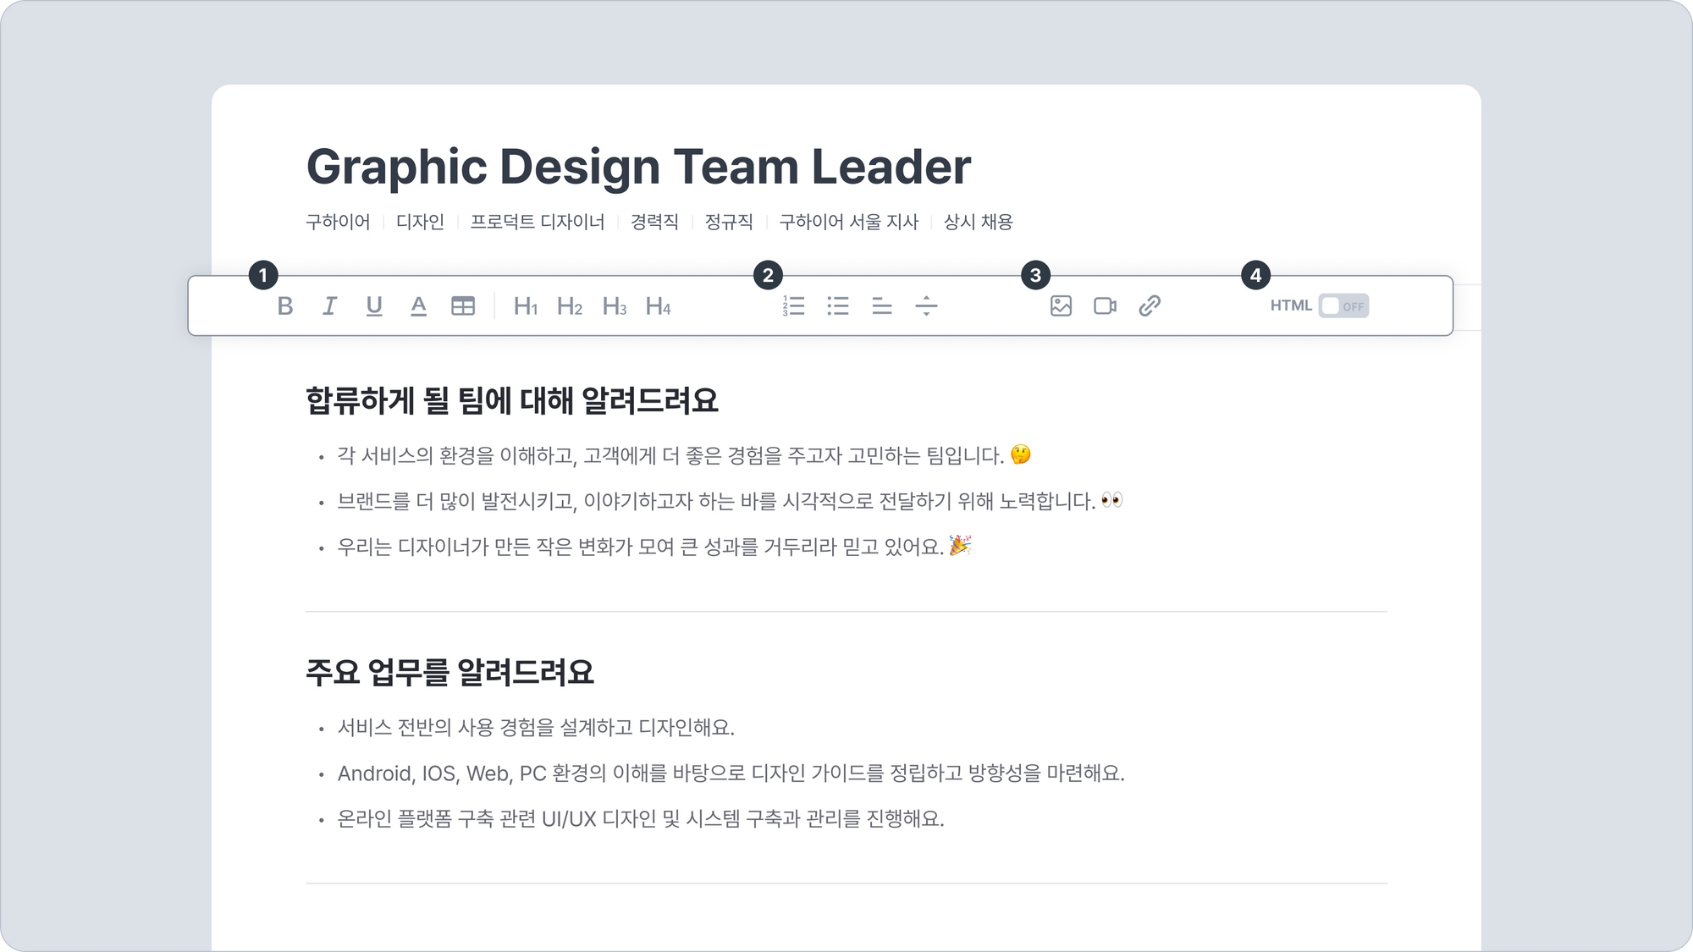Click the text alignment icon
Viewport: 1693px width, 952px height.
[882, 306]
